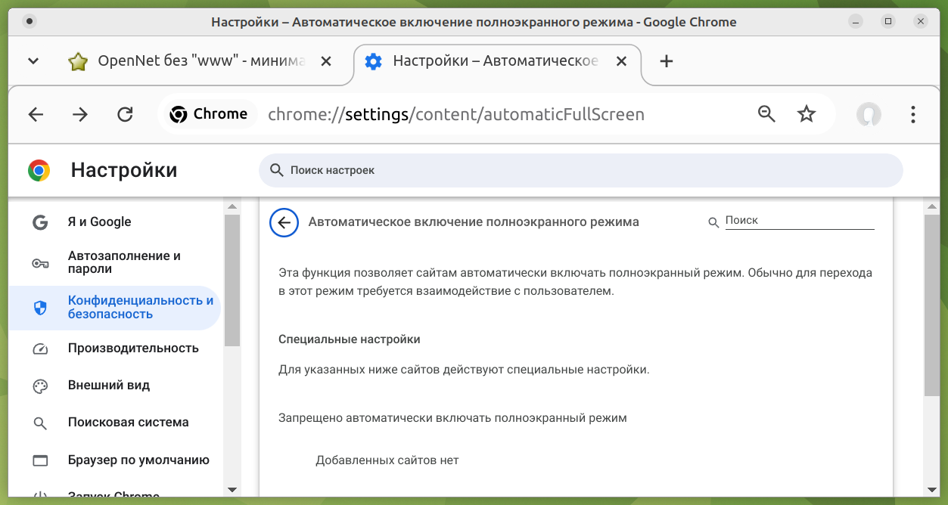The width and height of the screenshot is (948, 505).
Task: Click the Chrome logo in settings header
Action: [39, 170]
